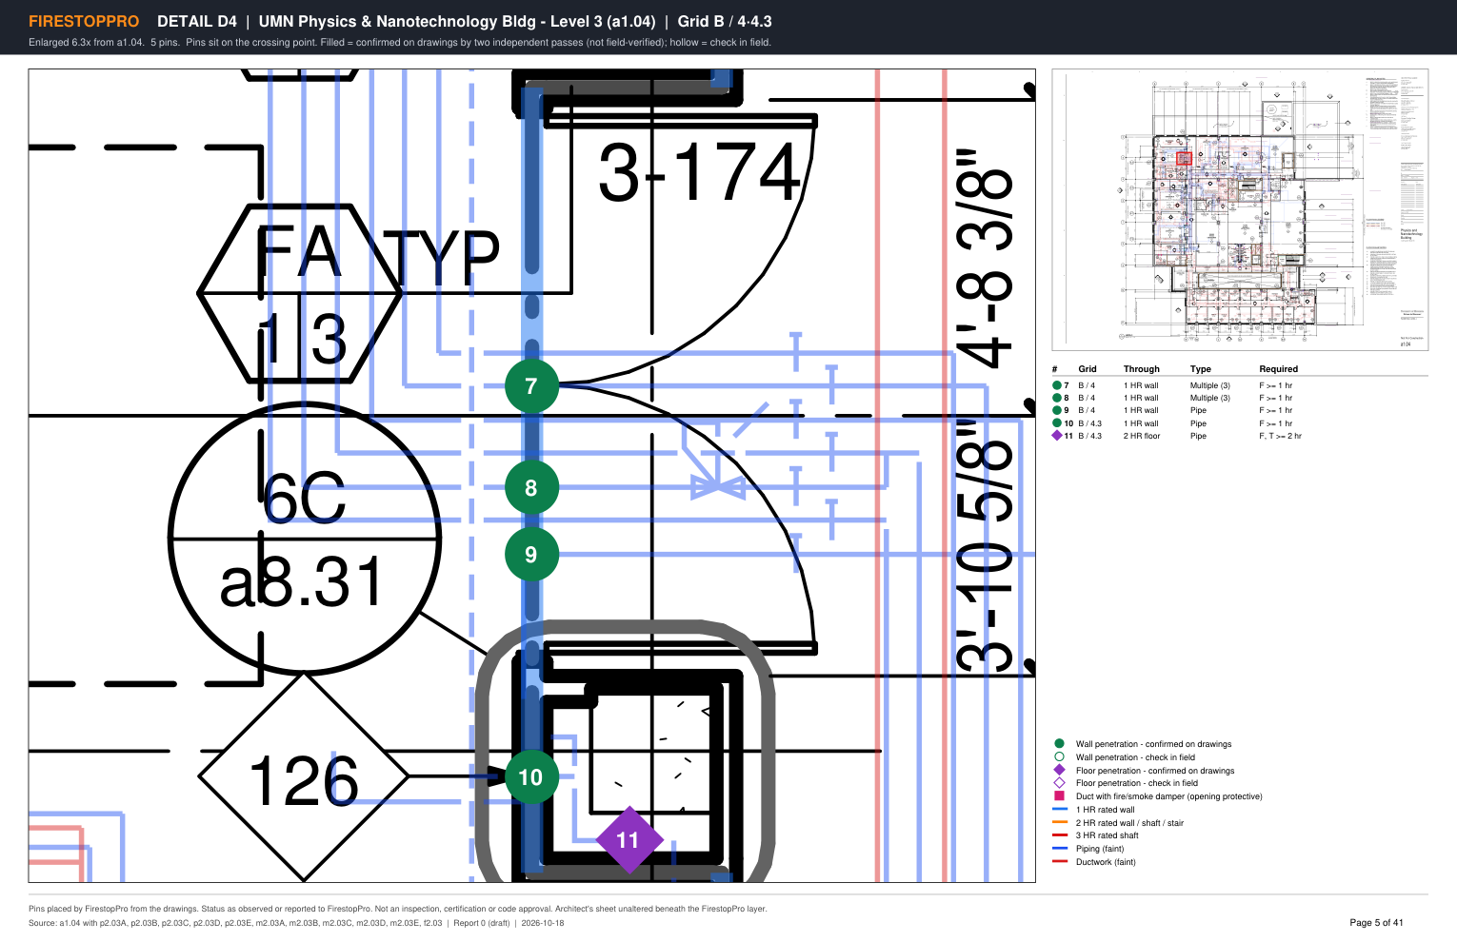Select green pin 10 on the drawing
This screenshot has width=1457, height=942.
530,777
